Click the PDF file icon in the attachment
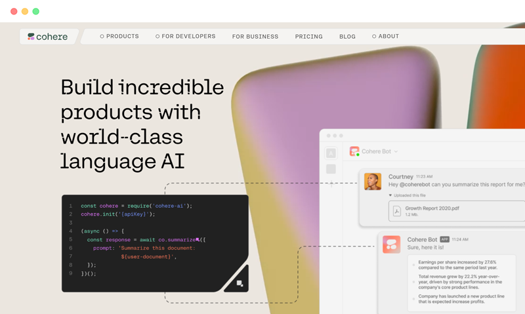Viewport: 525px width, 314px height. (396, 210)
